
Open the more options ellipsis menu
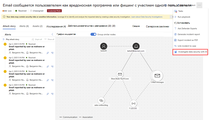pyautogui.click(x=199, y=5)
